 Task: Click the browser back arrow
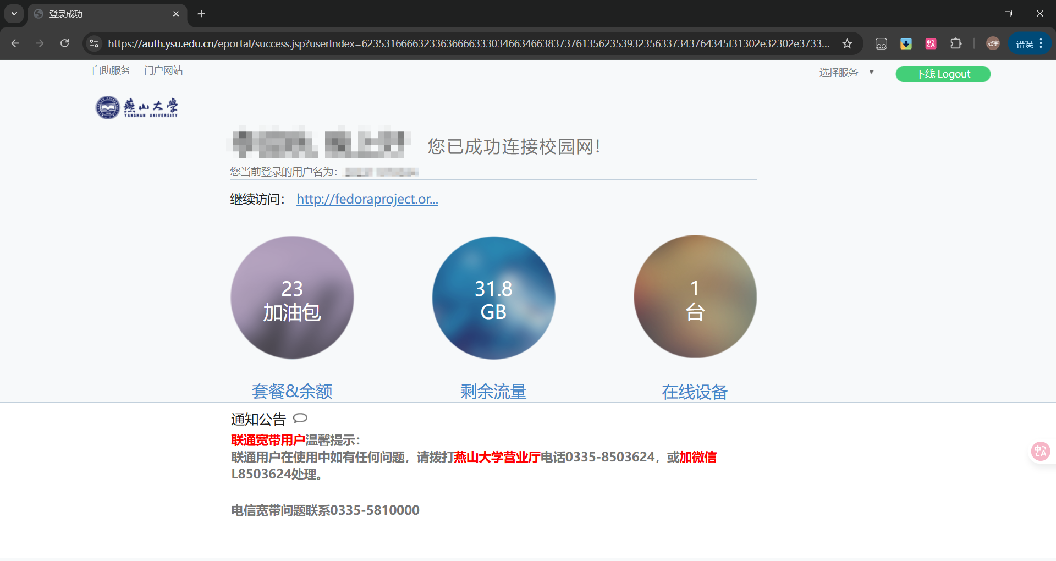click(x=15, y=43)
